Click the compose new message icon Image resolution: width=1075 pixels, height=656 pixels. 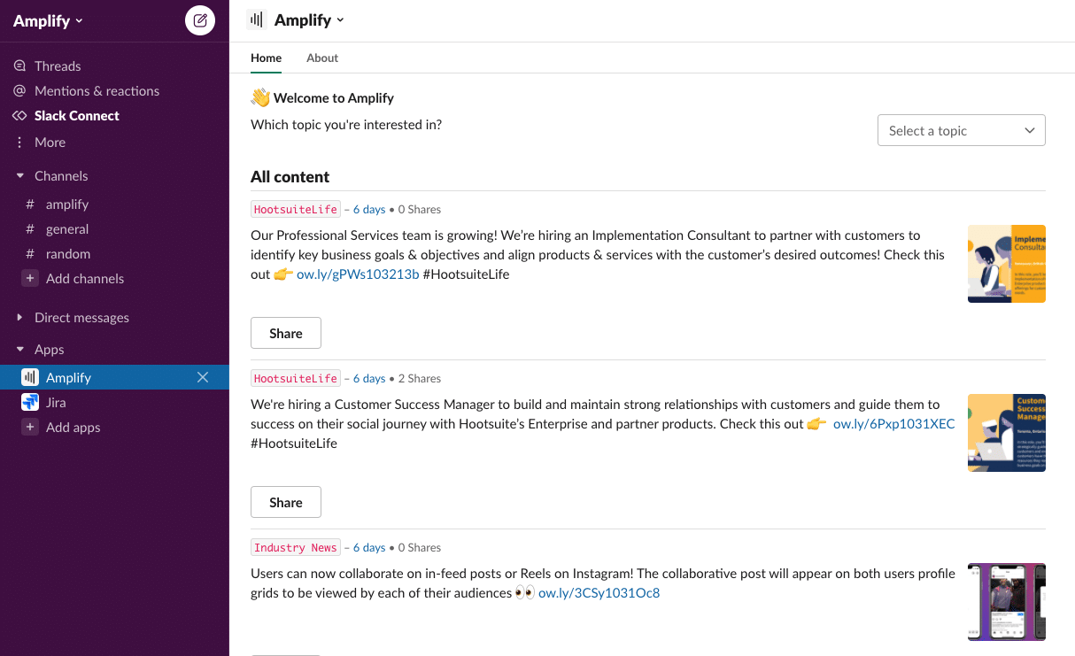pyautogui.click(x=200, y=20)
